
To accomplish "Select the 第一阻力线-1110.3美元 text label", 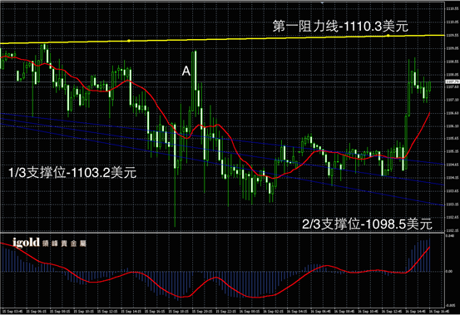I will (340, 27).
